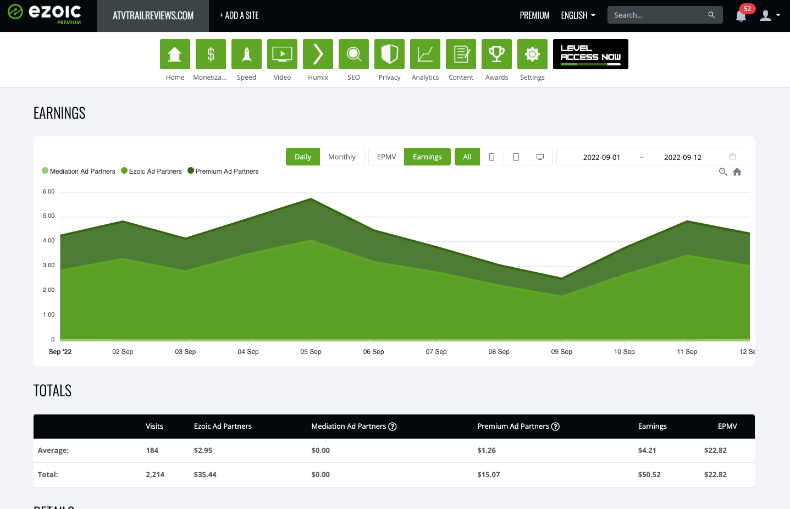Image resolution: width=790 pixels, height=509 pixels.
Task: Open the Privacy shield icon
Action: (389, 54)
